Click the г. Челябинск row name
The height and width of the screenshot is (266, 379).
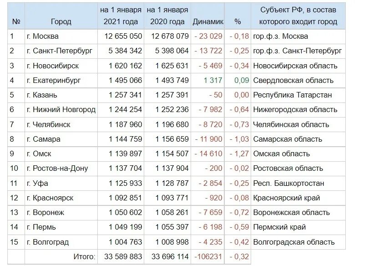click(61, 125)
